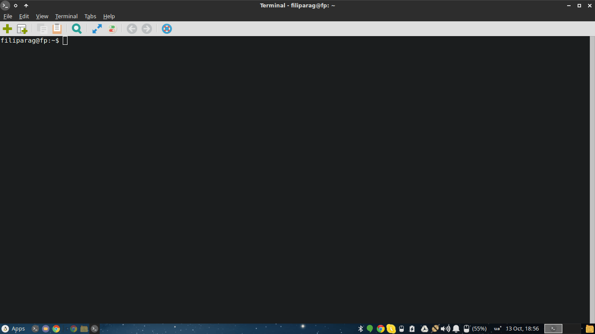595x334 pixels.
Task: Open the volume speaker tray icon
Action: (445, 329)
